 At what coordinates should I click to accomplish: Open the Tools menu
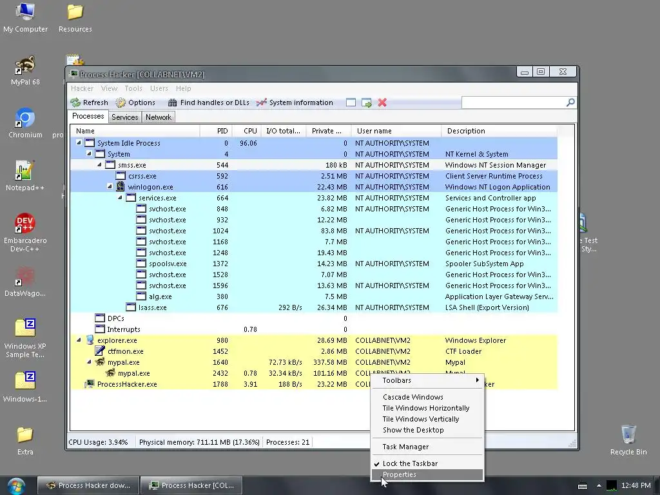[x=133, y=88]
